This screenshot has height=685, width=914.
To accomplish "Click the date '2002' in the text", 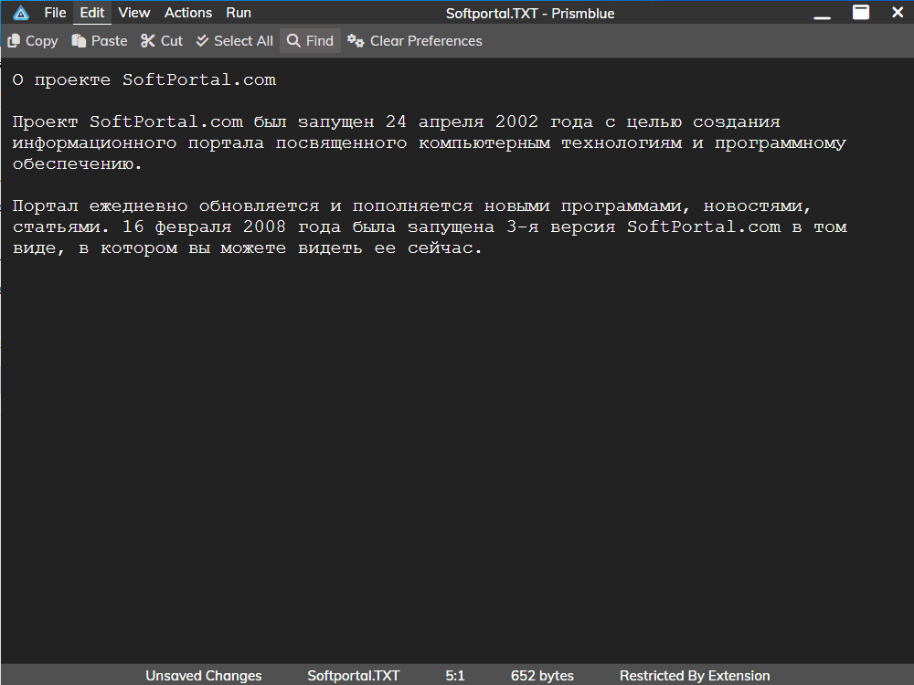I will (x=516, y=121).
